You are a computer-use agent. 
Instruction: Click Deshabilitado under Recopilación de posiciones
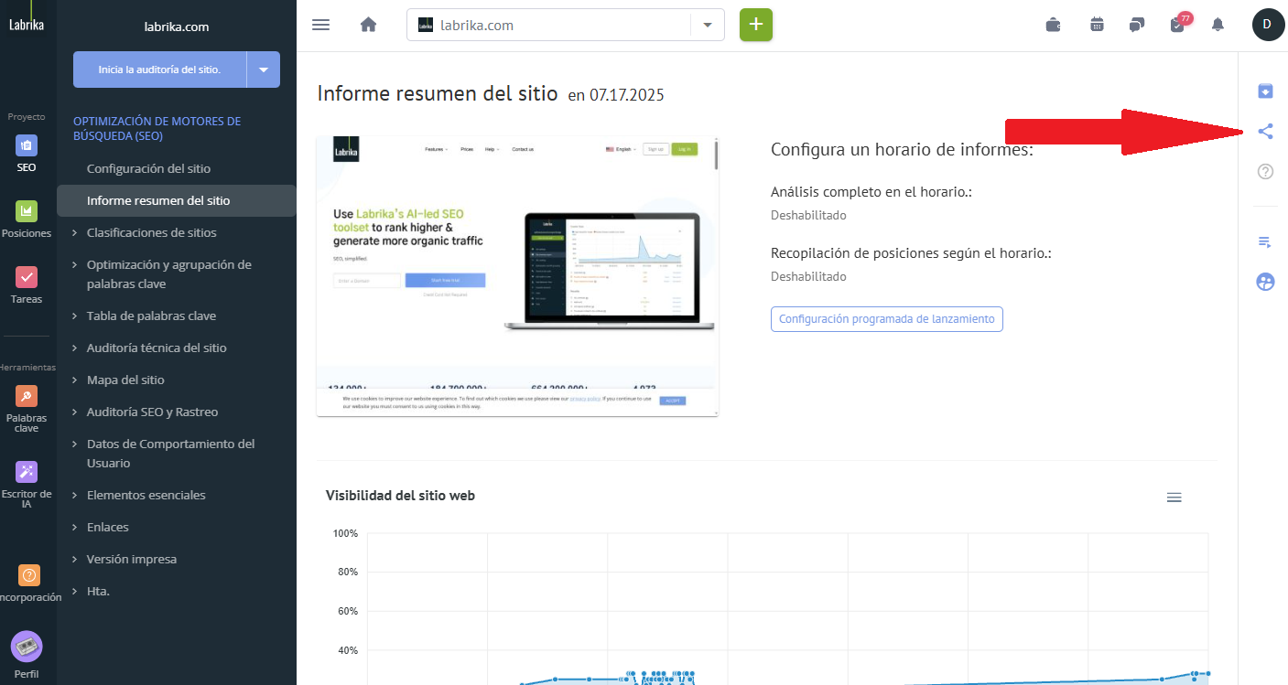[x=808, y=276]
